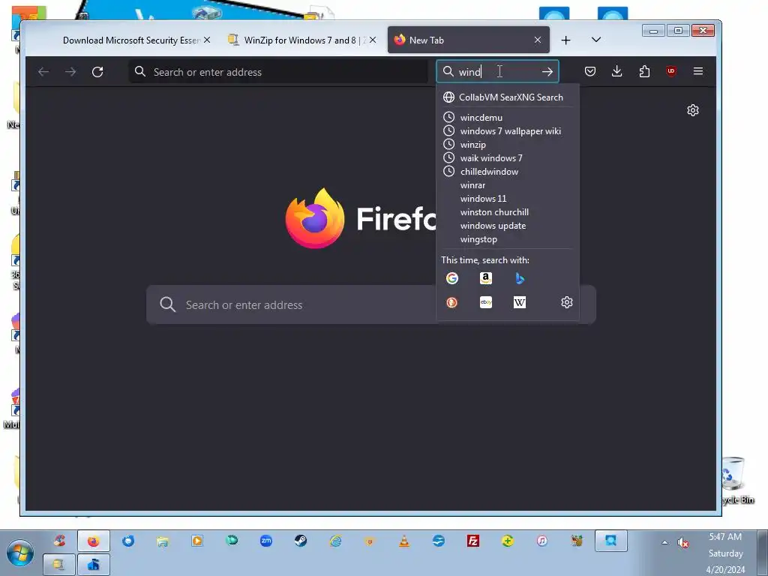Open iTunes from the taskbar

pos(541,541)
